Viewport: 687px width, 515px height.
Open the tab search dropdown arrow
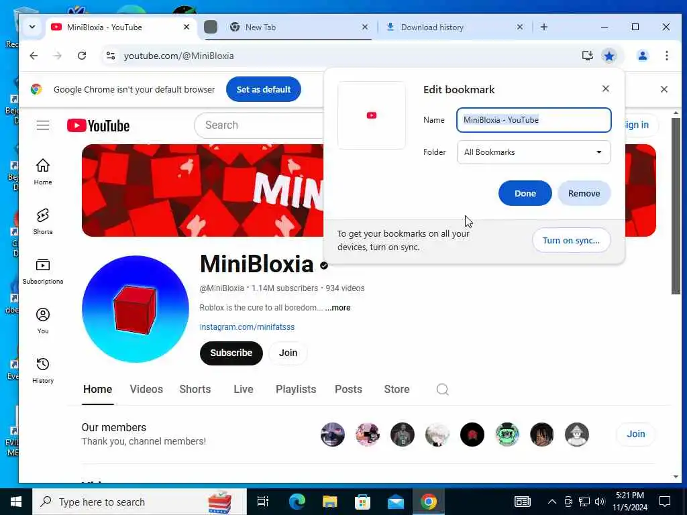[x=32, y=27]
